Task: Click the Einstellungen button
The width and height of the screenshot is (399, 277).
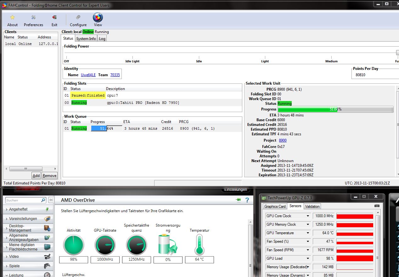Action: (x=235, y=189)
